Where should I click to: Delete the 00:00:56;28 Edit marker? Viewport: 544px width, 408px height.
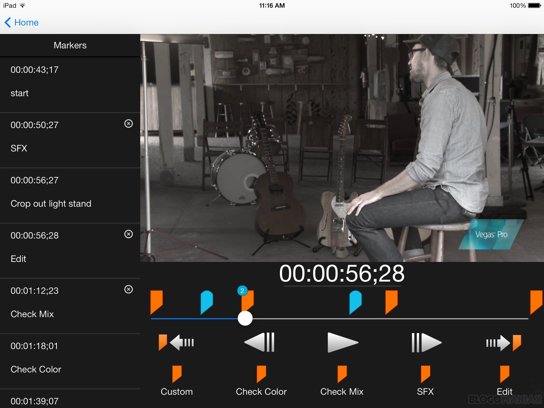(129, 234)
